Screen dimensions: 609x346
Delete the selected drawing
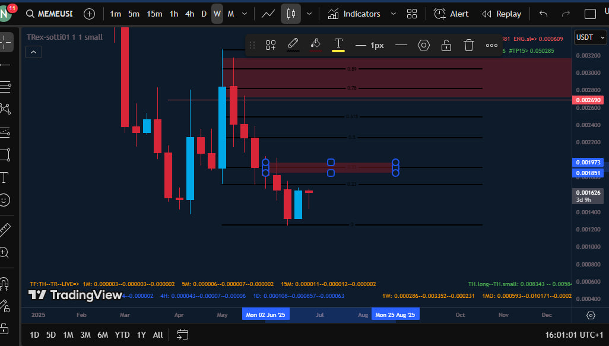click(469, 46)
